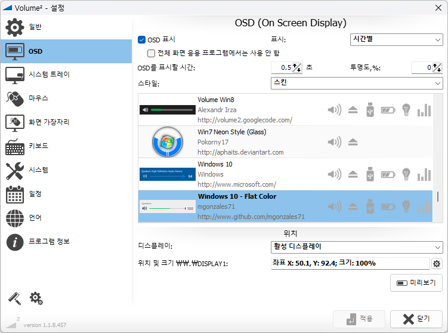Viewport: 448px width, 333px height.
Task: Expand the 디스플레이 dropdown showing 활성 디스플레이
Action: 357,247
